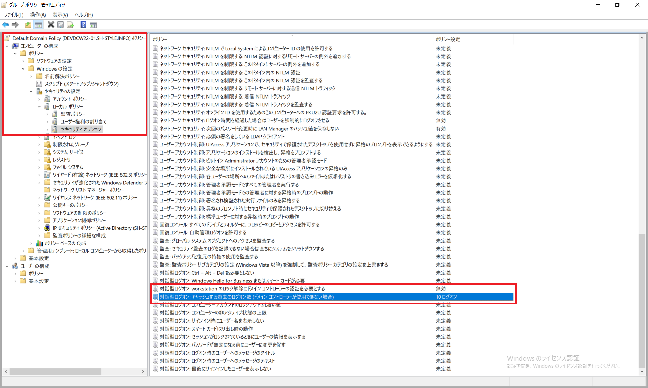Click the Export List toolbar icon
Image resolution: width=648 pixels, height=388 pixels.
point(70,25)
